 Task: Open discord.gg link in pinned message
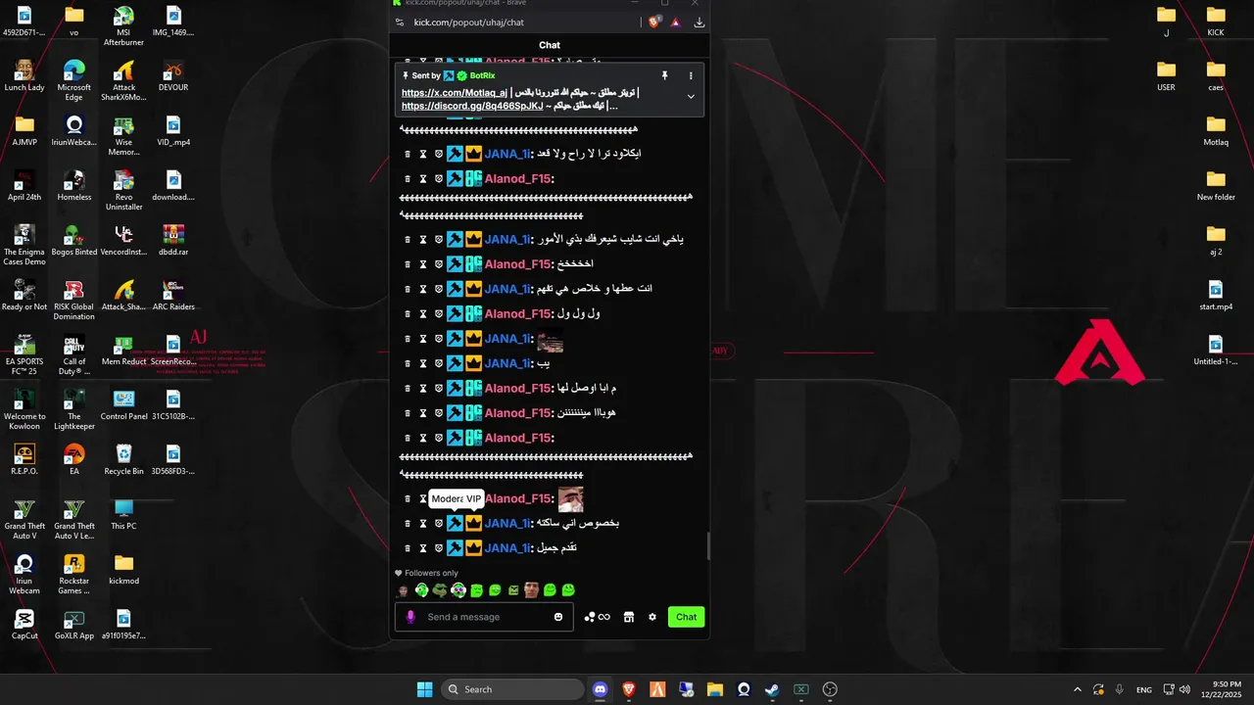pyautogui.click(x=472, y=106)
